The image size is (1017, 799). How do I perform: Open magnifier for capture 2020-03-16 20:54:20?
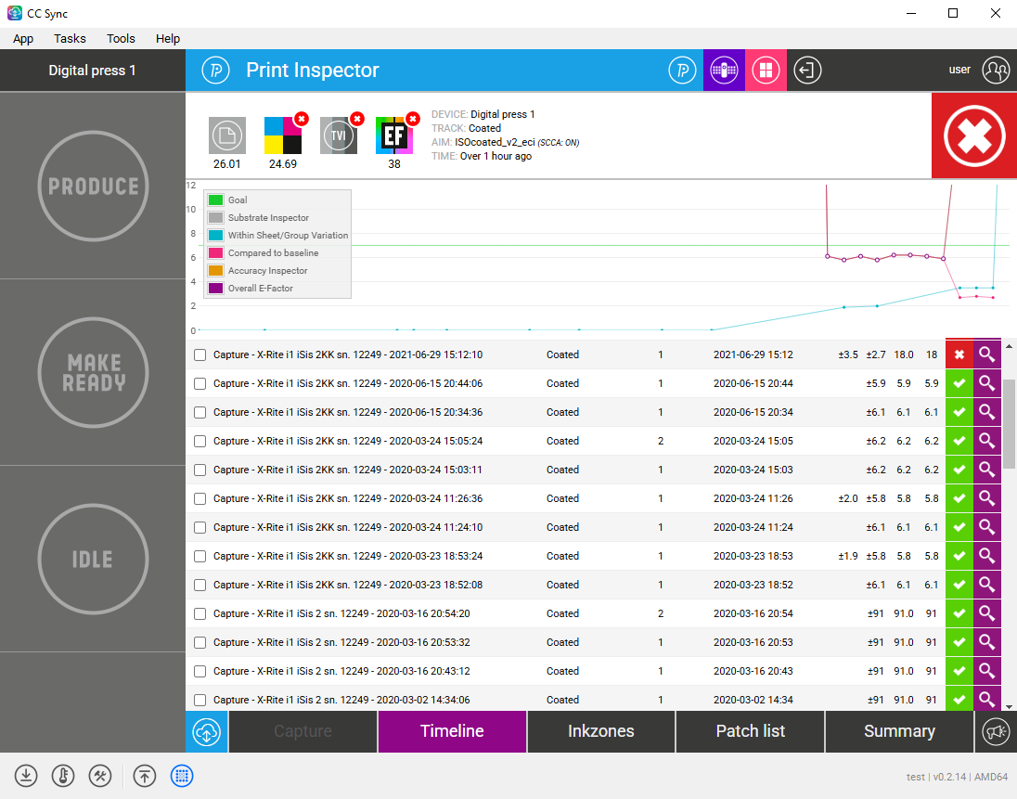point(986,613)
